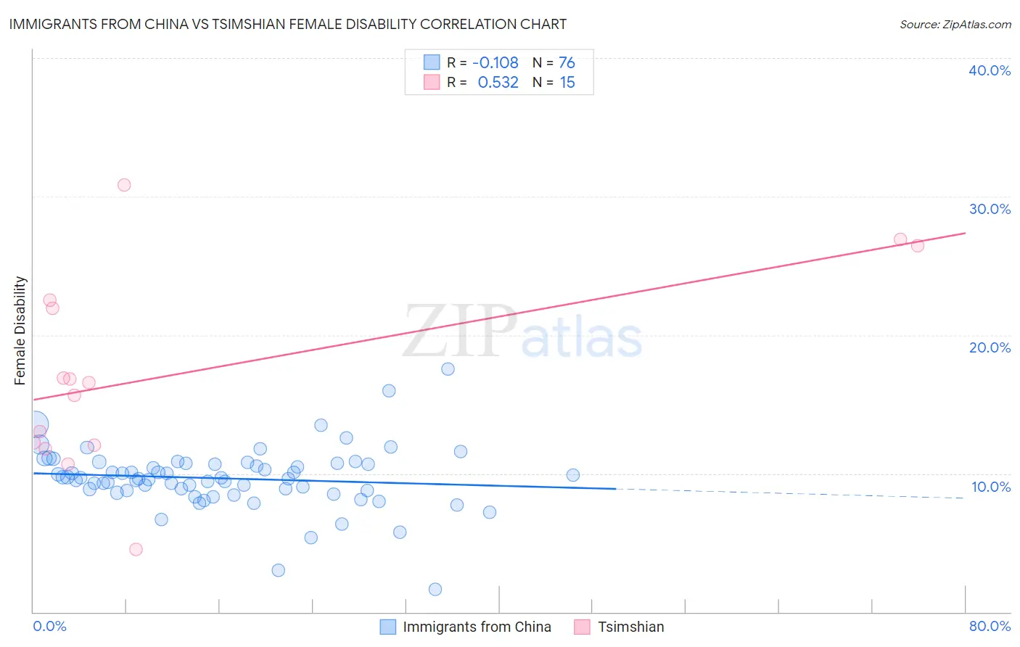
Task: Select the lowest pink Tsimshian data point
Action: 136,549
